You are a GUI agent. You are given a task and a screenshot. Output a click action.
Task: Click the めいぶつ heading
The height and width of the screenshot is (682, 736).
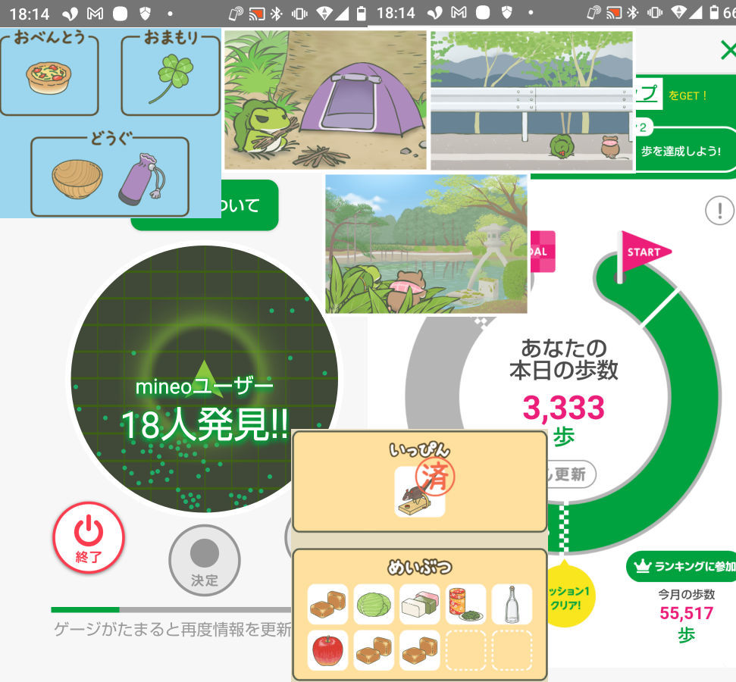(x=420, y=567)
